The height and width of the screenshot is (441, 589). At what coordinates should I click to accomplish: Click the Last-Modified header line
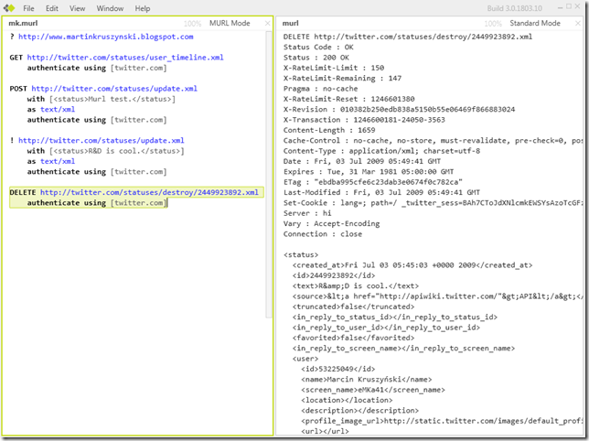click(x=382, y=192)
